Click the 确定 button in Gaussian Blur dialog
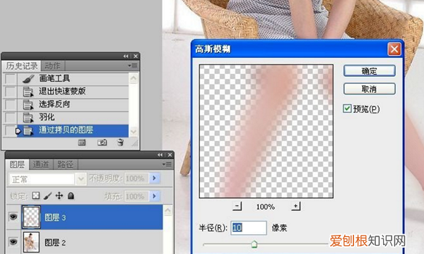Viewport: 424px width, 254px height. [370, 71]
